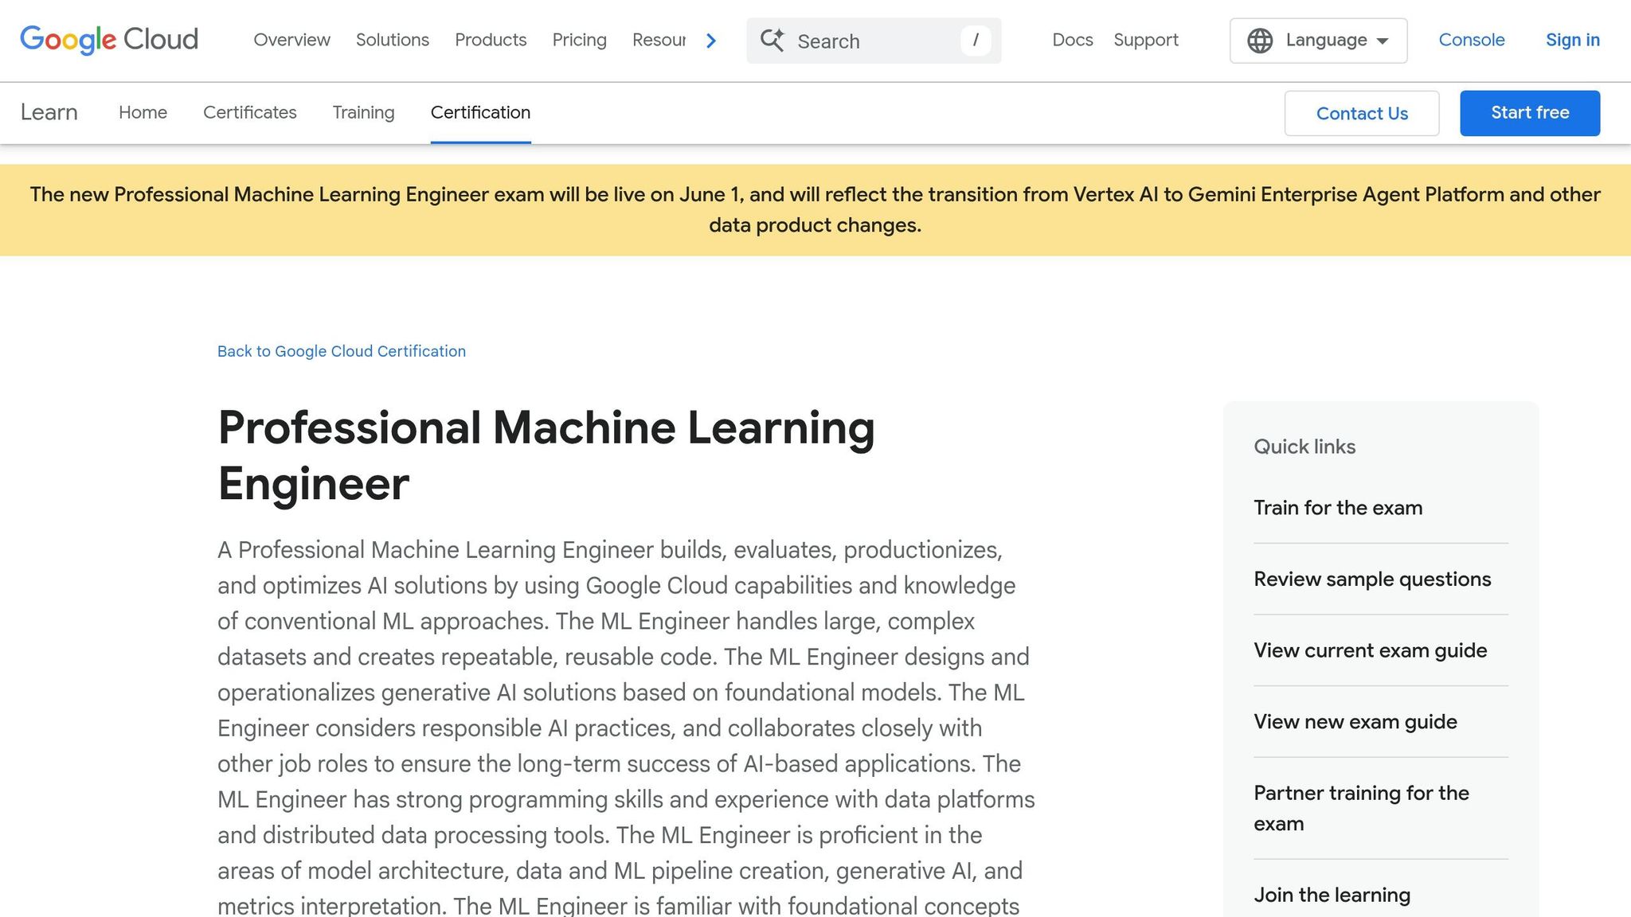Open Partner training for the exam link

(x=1362, y=808)
